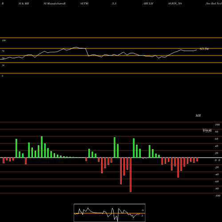Click the longest red MR bar
This screenshot has width=222, height=222.
click(131, 175)
